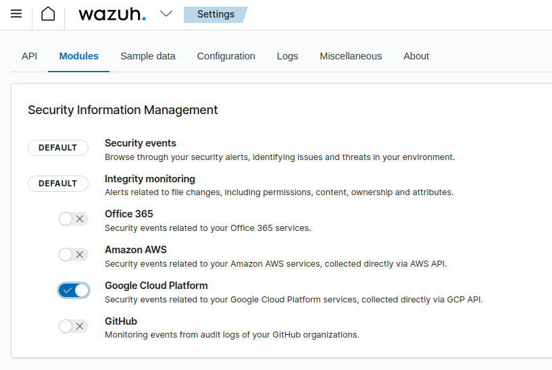Open the Sample data tab
The height and width of the screenshot is (370, 552).
click(148, 56)
